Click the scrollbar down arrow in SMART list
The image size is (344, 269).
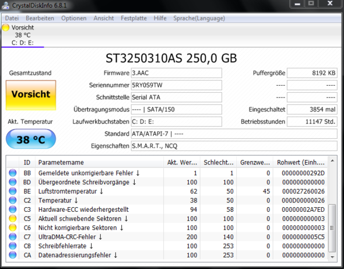332,257
